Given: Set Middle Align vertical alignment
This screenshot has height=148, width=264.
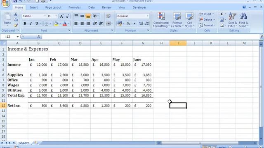Looking at the screenshot, I should pos(82,16).
